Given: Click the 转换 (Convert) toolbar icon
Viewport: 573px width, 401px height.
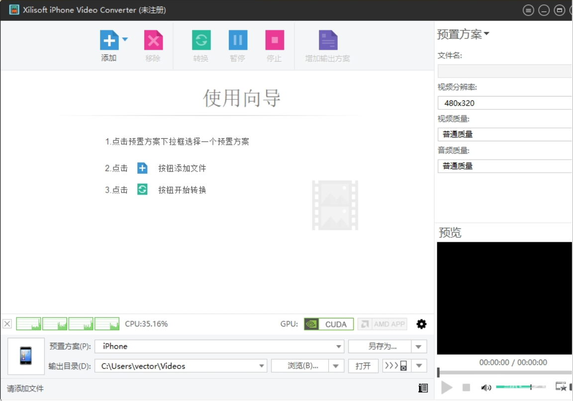Looking at the screenshot, I should pos(201,40).
